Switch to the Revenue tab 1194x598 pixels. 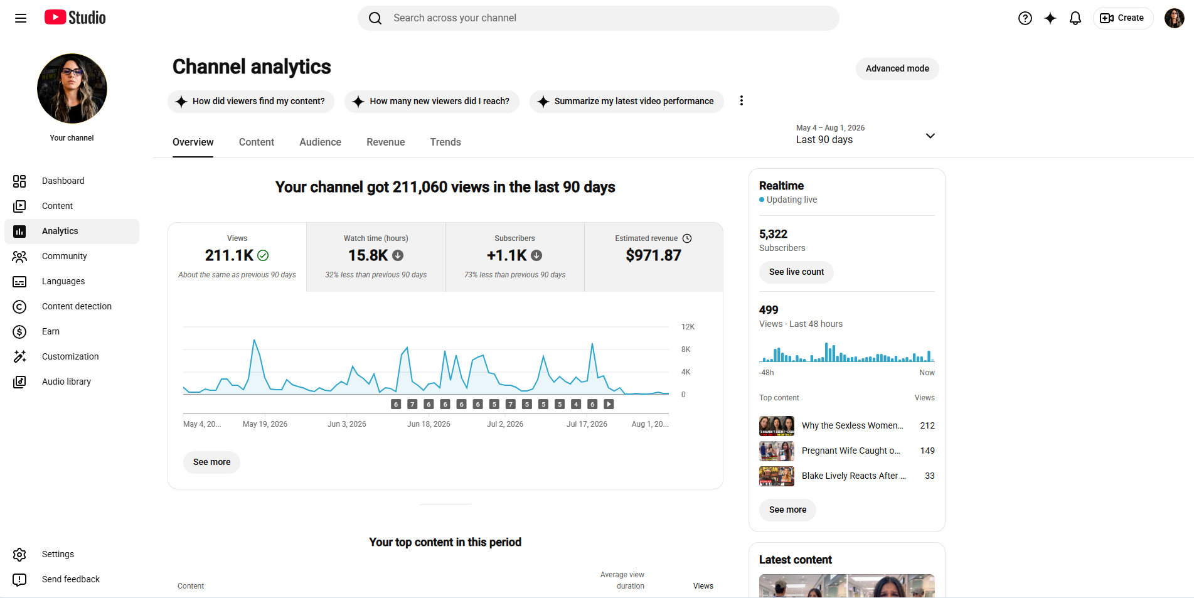pyautogui.click(x=386, y=142)
